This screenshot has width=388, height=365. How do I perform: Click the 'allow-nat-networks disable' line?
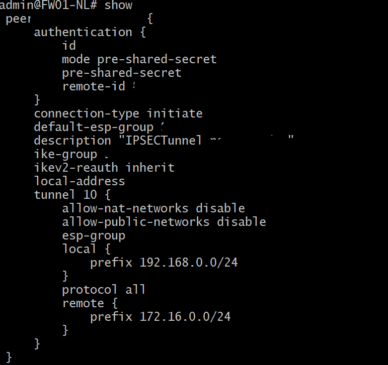click(x=153, y=208)
